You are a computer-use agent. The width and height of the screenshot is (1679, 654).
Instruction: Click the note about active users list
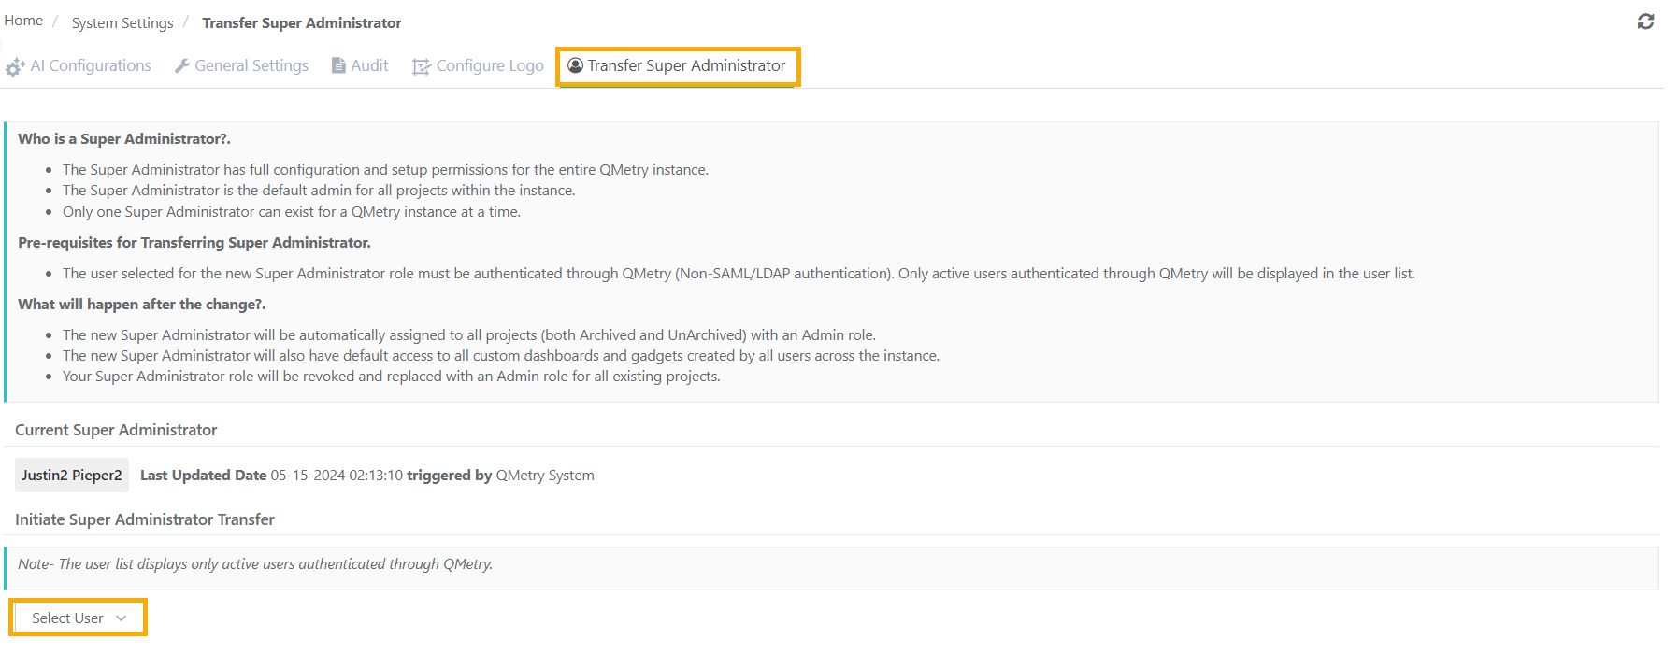click(255, 563)
